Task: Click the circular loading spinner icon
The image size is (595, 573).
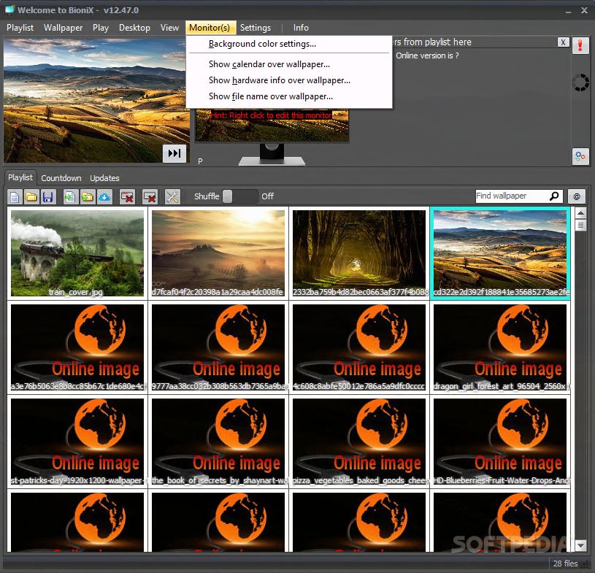Action: pyautogui.click(x=580, y=82)
